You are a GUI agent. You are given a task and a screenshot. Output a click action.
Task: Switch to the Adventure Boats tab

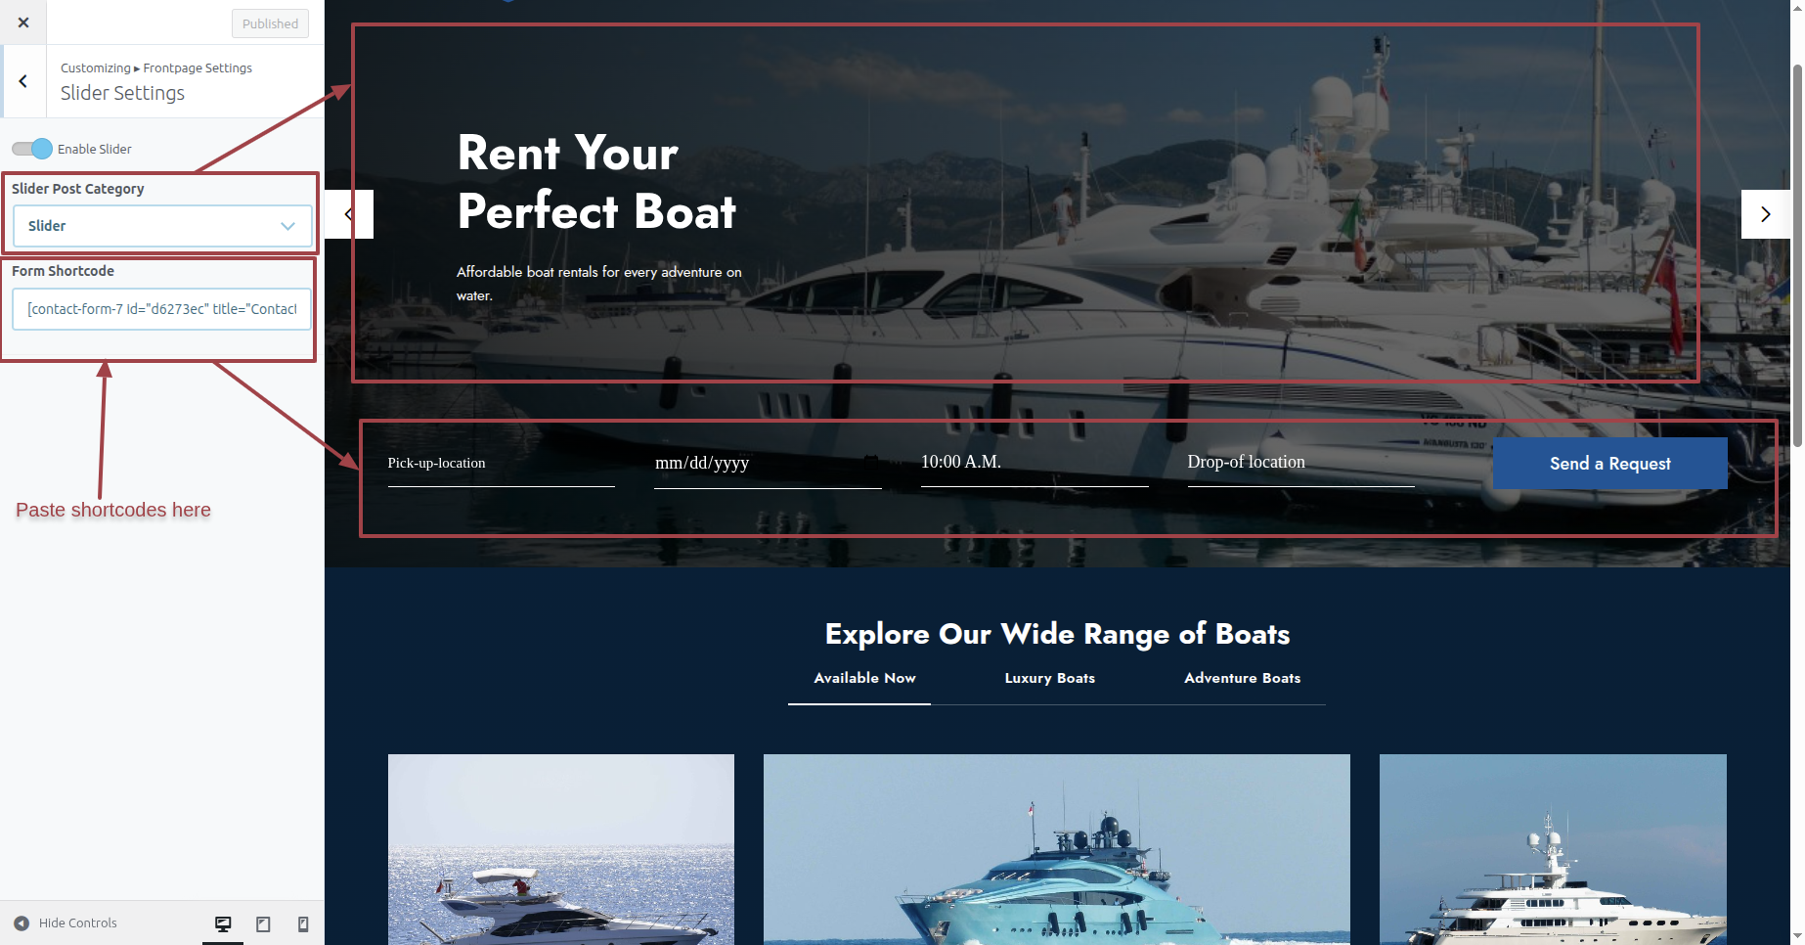[1242, 678]
